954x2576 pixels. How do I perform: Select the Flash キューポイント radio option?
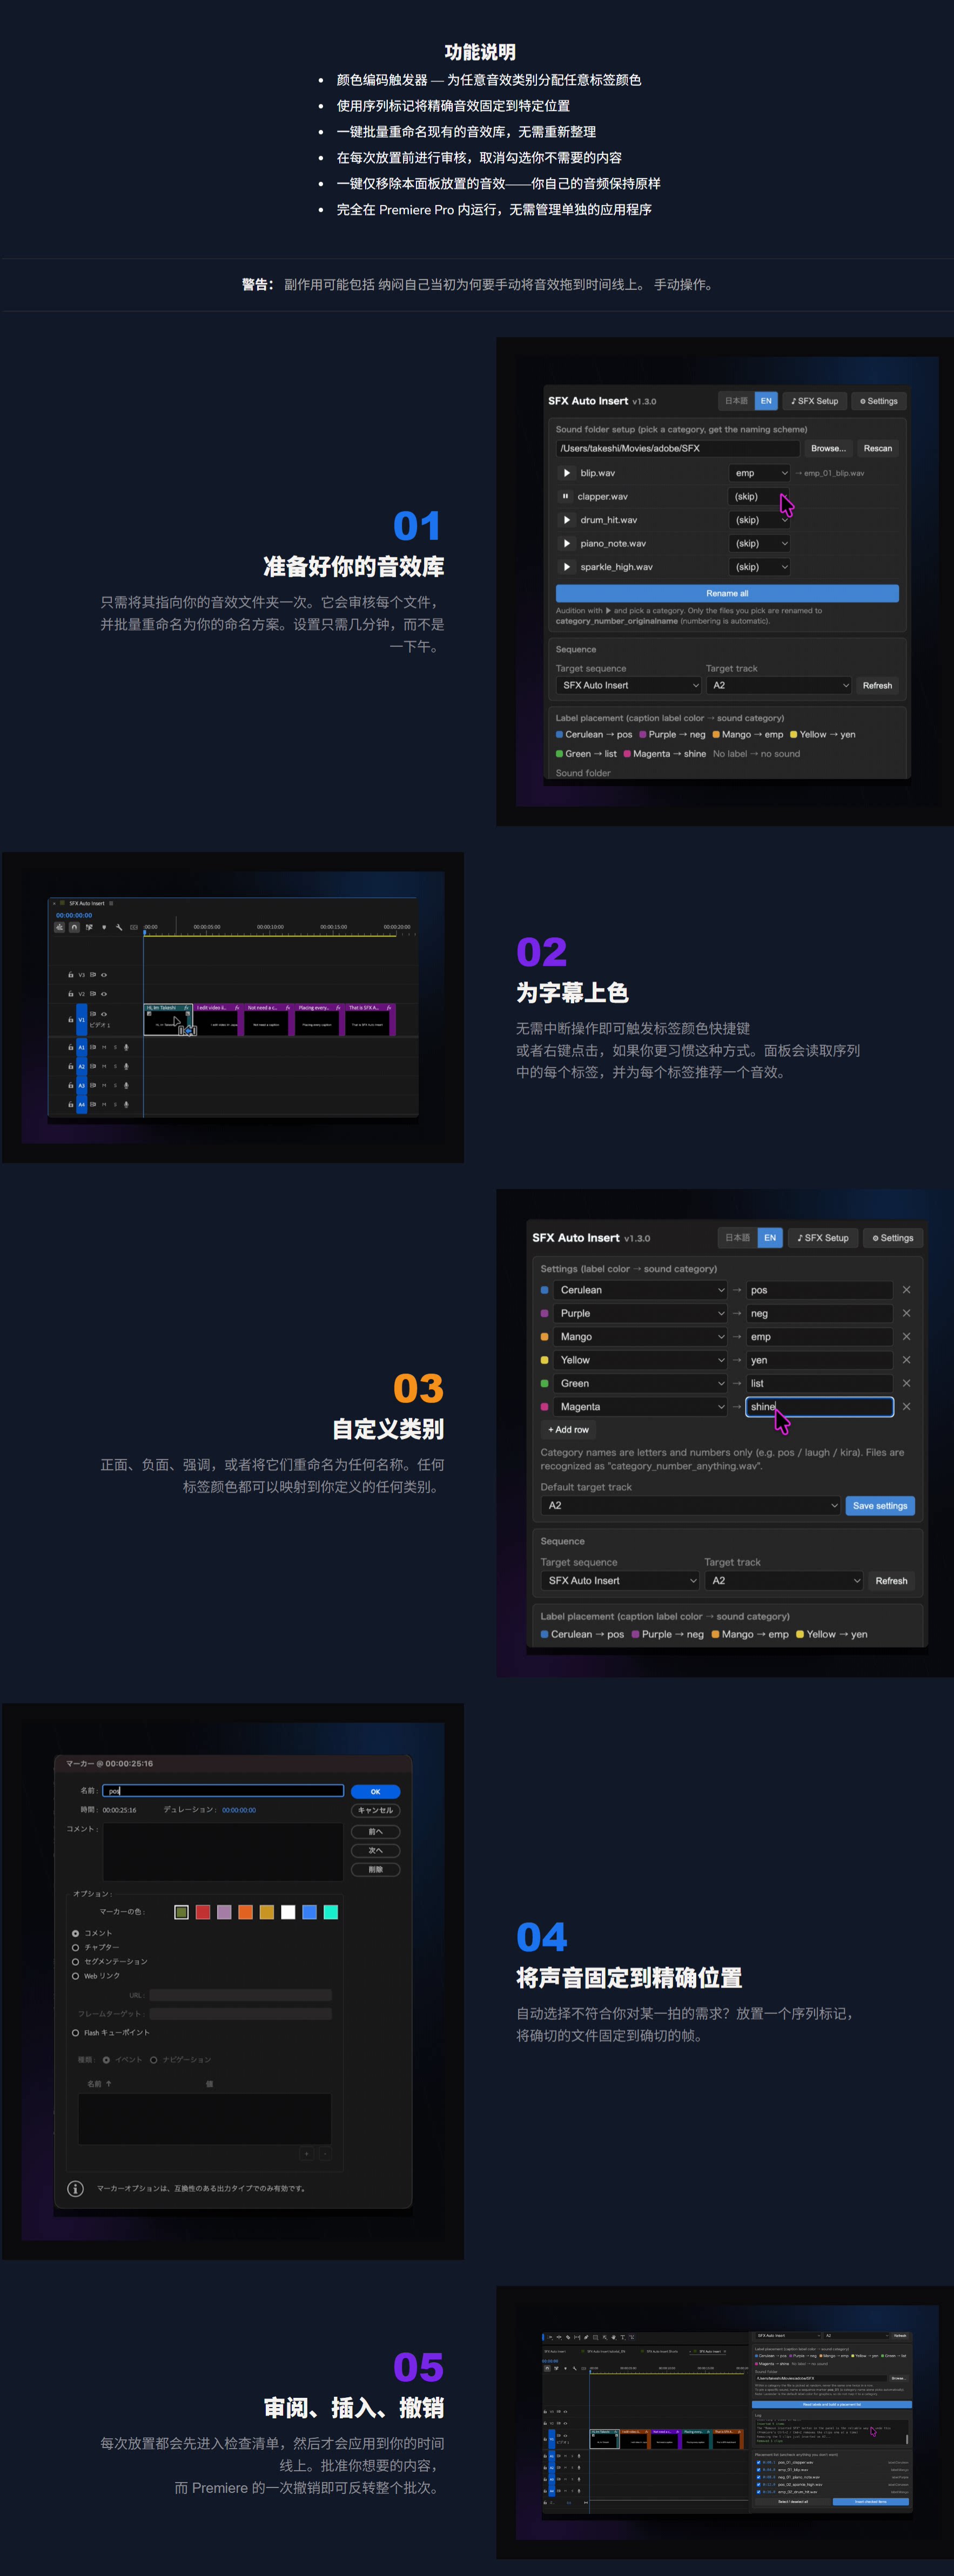(x=75, y=2032)
